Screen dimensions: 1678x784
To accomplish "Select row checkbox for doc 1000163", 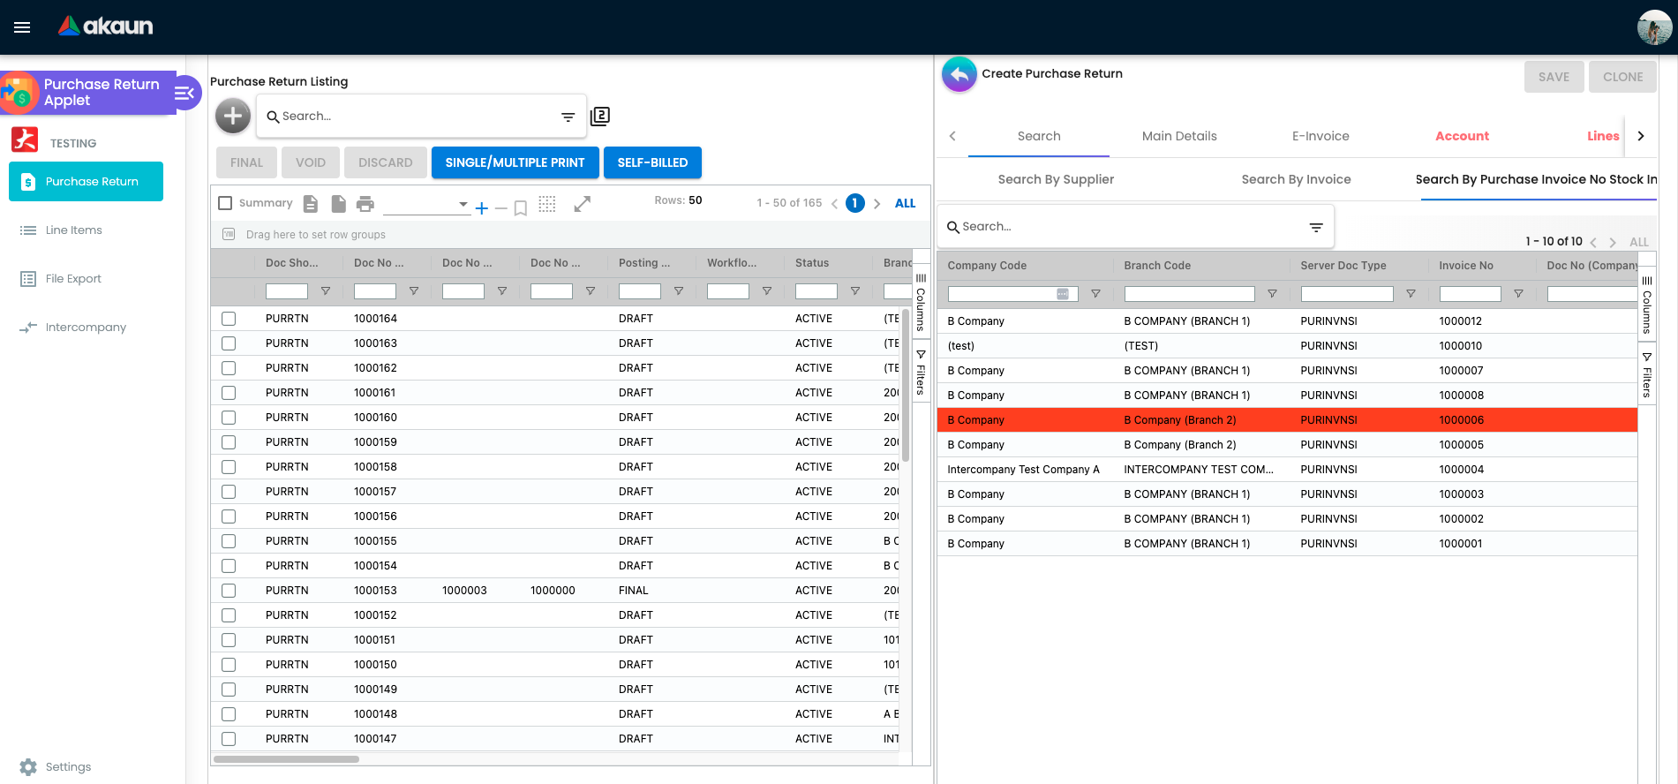I will pyautogui.click(x=229, y=343).
